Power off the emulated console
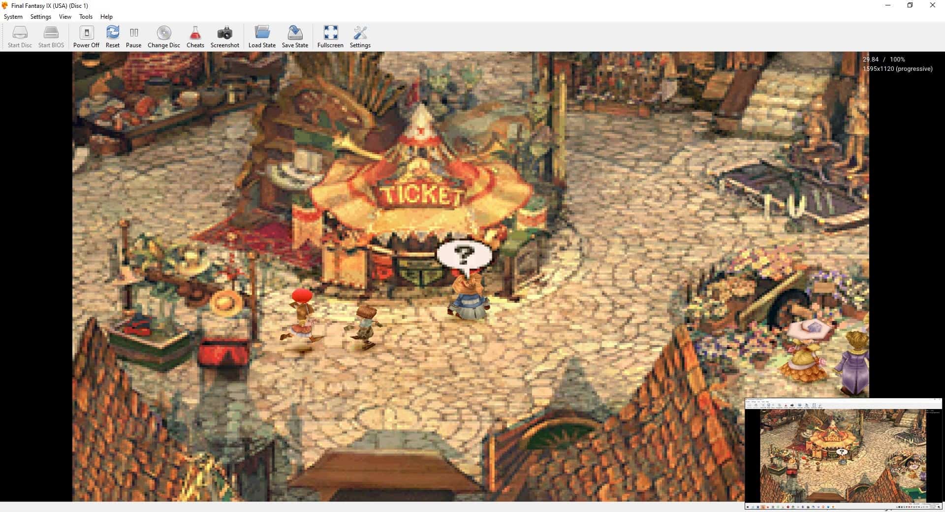Screen dimensions: 945x512 click(x=86, y=37)
